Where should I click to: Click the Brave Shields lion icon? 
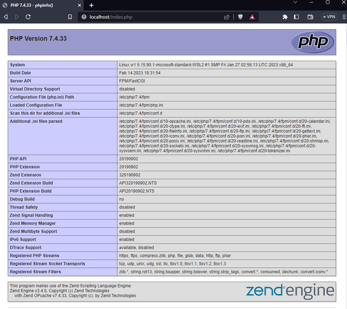(x=240, y=16)
